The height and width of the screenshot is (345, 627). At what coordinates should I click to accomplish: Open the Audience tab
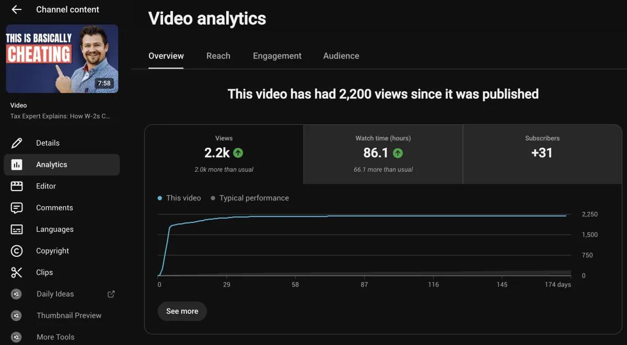coord(341,56)
